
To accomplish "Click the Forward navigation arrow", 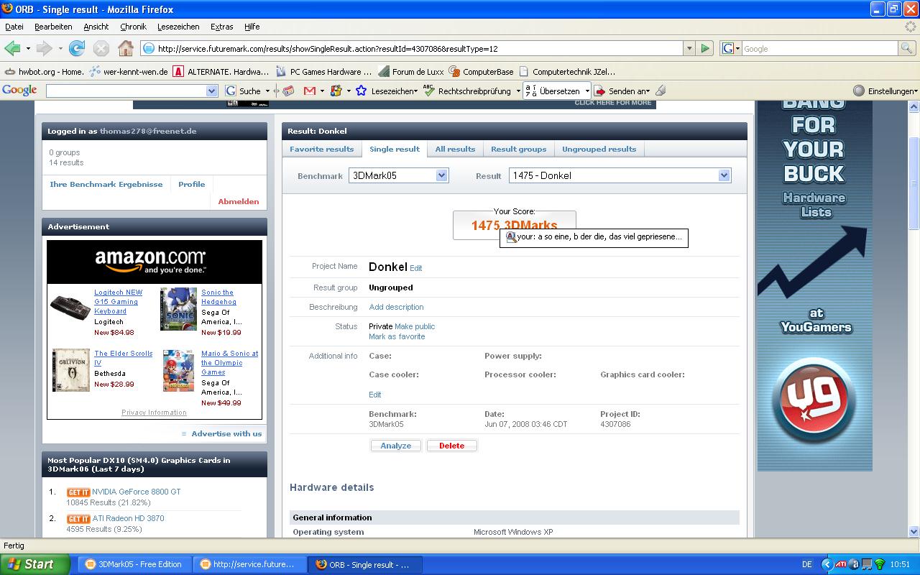I will (45, 48).
